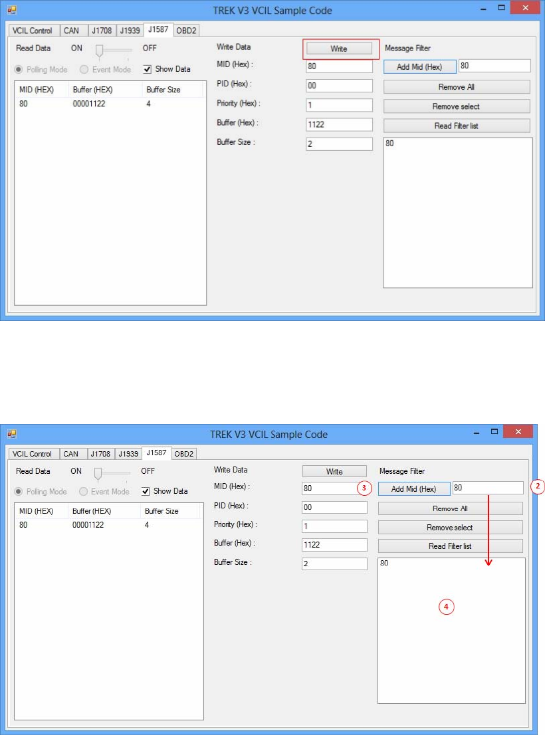The height and width of the screenshot is (735, 545).
Task: Select J1587 tab in lower window
Action: pos(156,453)
